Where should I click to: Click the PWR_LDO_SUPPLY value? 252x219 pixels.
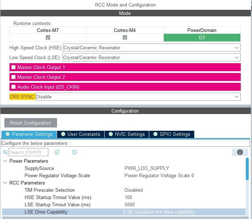pos(147,168)
